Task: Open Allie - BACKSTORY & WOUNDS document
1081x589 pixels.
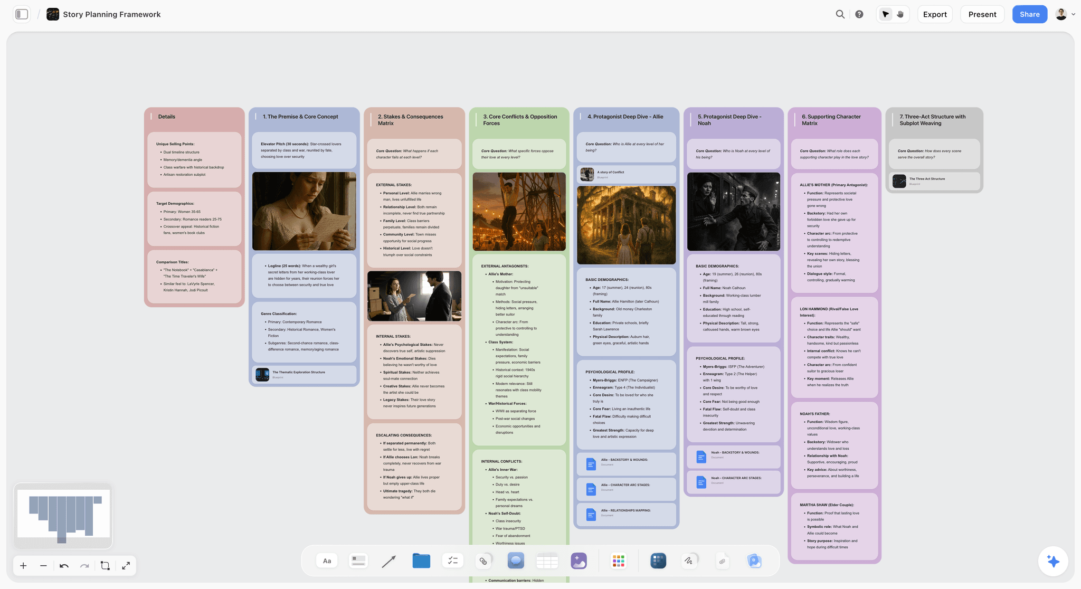Action: tap(626, 463)
